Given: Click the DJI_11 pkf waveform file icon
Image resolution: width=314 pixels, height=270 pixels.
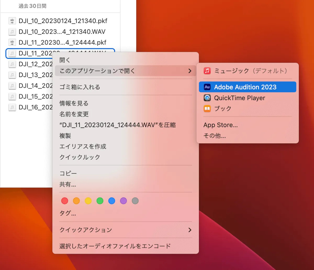Looking at the screenshot, I should pos(12,42).
